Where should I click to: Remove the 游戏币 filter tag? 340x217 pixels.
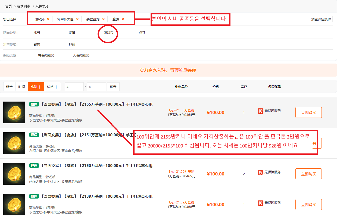tap(48, 19)
